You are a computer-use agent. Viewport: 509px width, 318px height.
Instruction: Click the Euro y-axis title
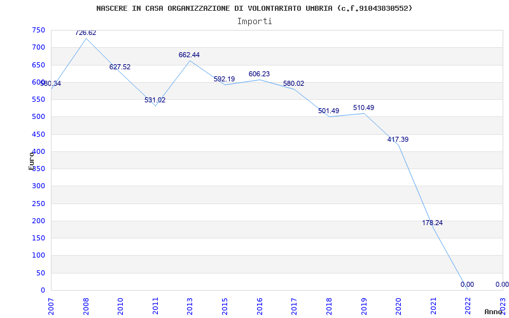[31, 161]
